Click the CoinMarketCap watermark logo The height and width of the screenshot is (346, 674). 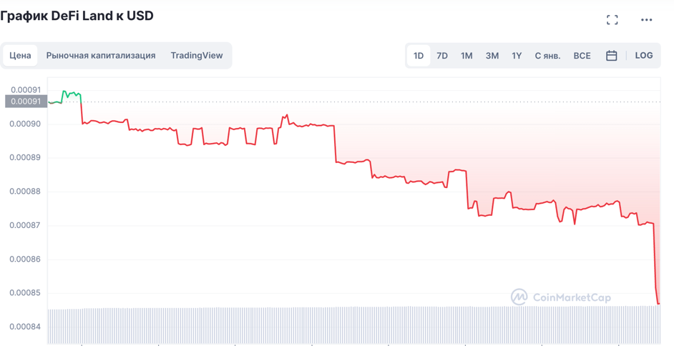click(x=561, y=297)
